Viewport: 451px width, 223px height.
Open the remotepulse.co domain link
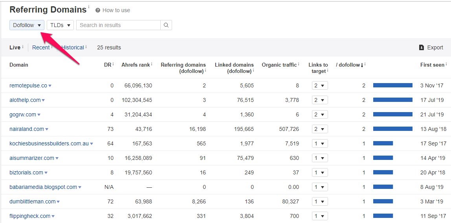[x=28, y=85]
